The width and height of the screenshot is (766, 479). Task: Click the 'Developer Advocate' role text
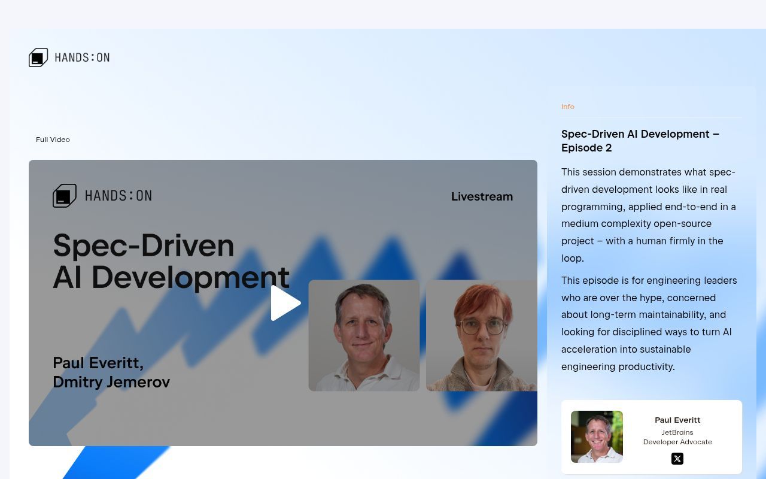pyautogui.click(x=677, y=442)
